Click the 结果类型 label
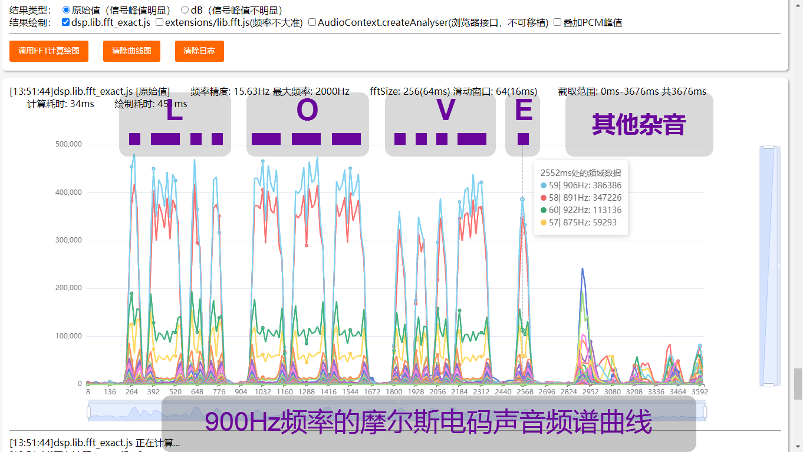This screenshot has height=452, width=803. pyautogui.click(x=31, y=10)
